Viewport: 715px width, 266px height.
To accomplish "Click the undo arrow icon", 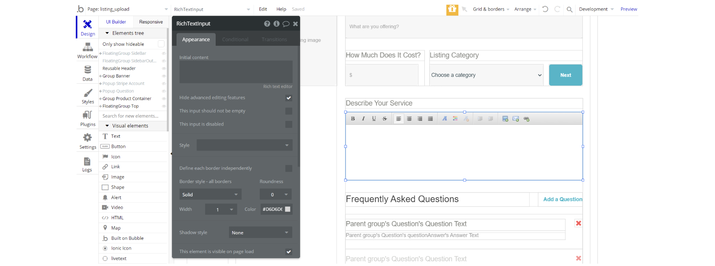I will [x=545, y=9].
